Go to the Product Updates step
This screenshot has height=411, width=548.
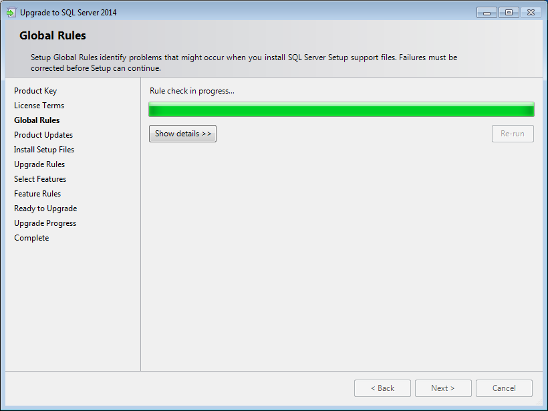click(43, 135)
